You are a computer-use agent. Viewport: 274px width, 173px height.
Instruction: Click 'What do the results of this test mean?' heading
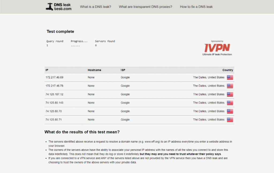[x=82, y=132]
